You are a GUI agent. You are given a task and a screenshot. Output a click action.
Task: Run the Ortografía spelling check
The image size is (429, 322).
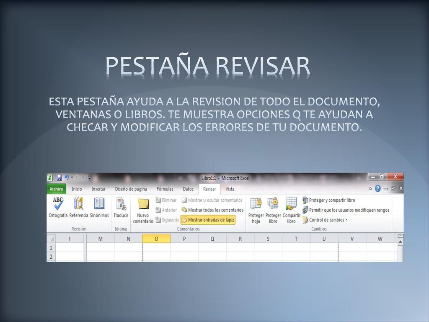click(58, 207)
